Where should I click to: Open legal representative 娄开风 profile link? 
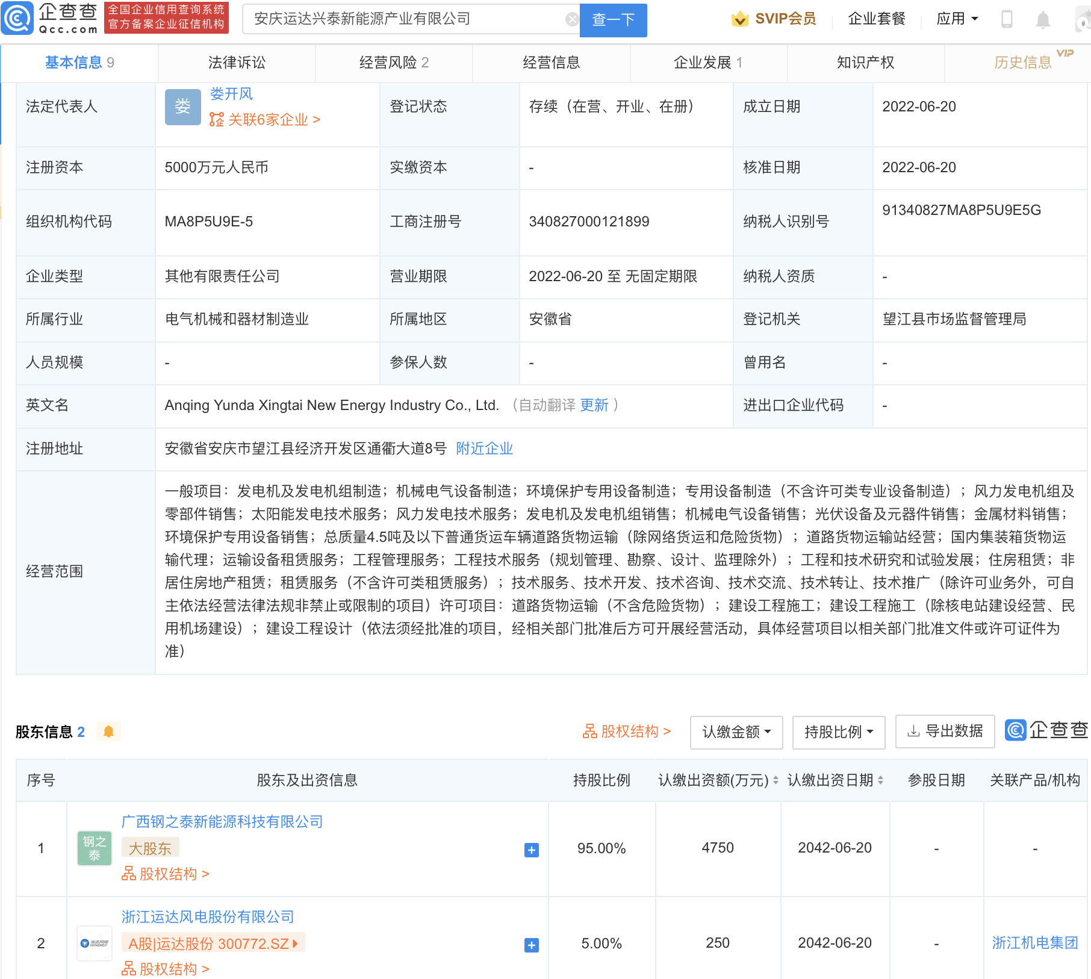point(231,94)
